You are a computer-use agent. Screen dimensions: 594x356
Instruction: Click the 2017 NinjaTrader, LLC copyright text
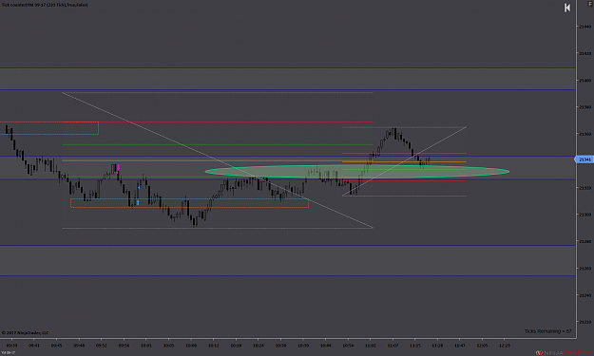click(25, 333)
